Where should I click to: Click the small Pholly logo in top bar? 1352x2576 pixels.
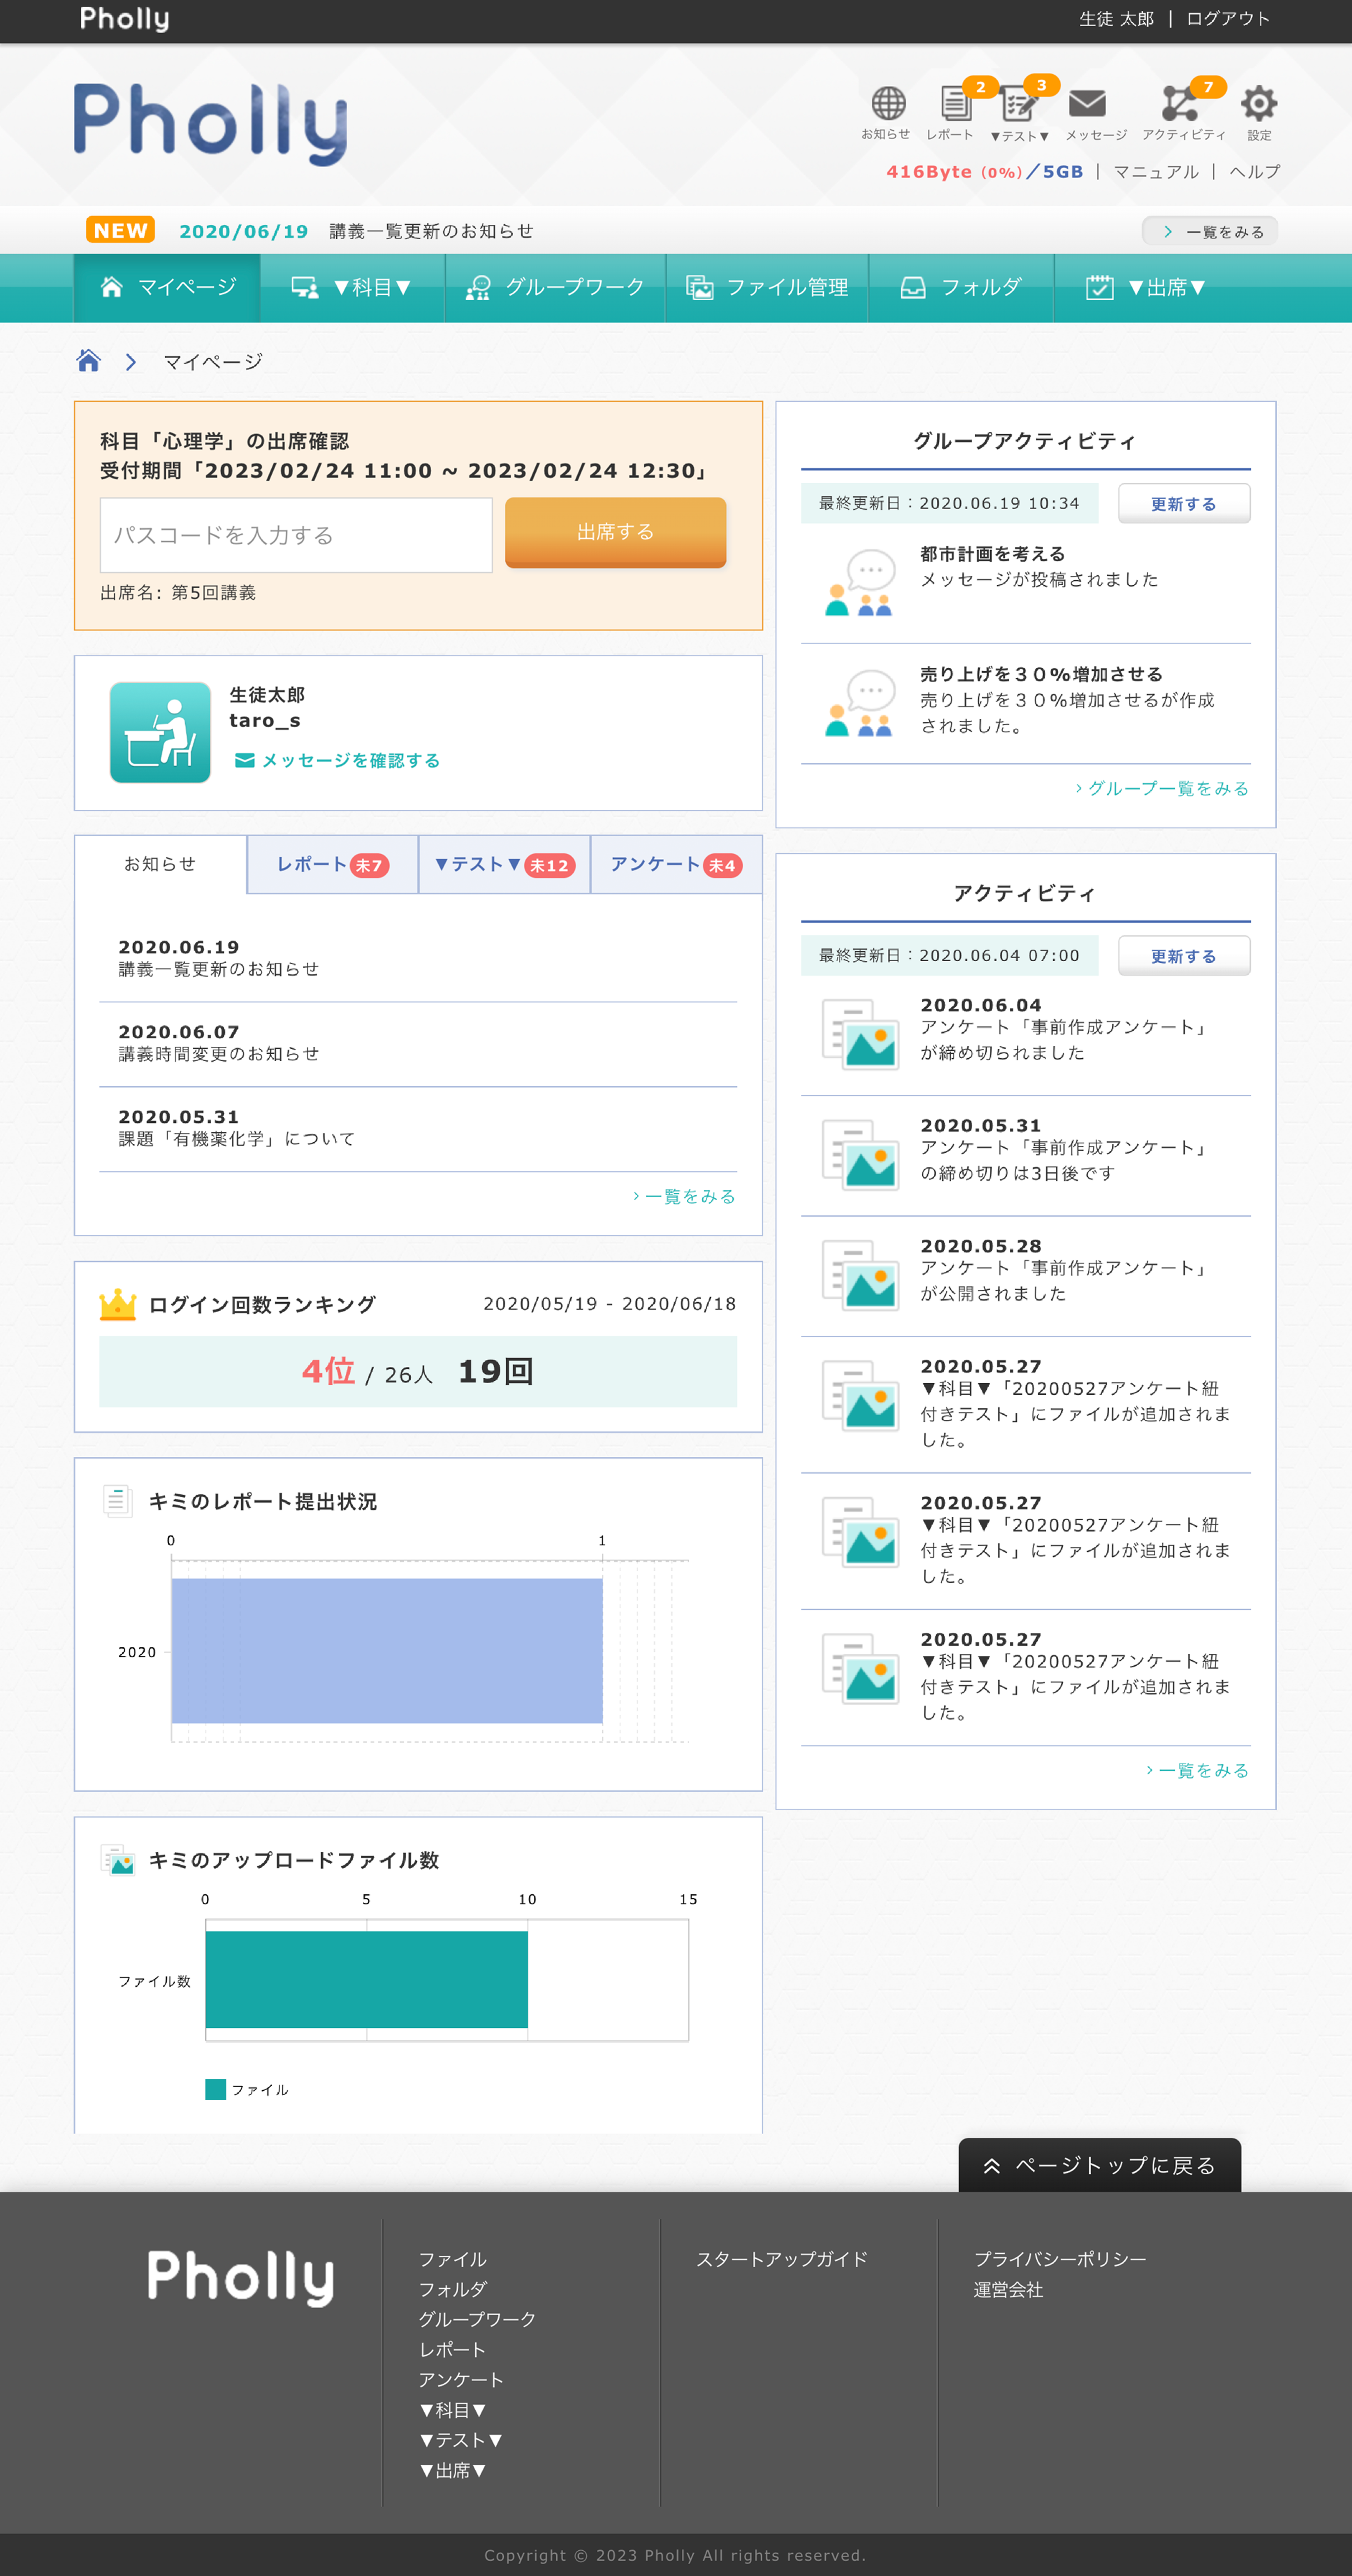(x=125, y=18)
